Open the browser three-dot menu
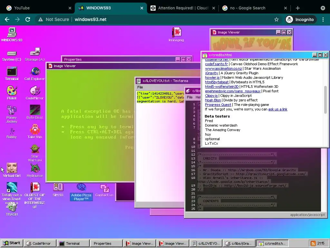The width and height of the screenshot is (330, 248). [323, 19]
